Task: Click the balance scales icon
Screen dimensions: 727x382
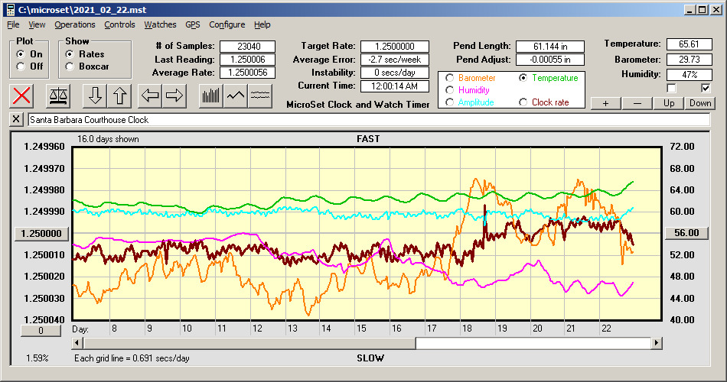Action: point(57,96)
